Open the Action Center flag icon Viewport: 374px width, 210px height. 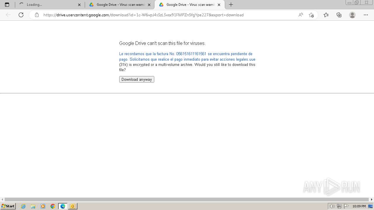click(347, 206)
